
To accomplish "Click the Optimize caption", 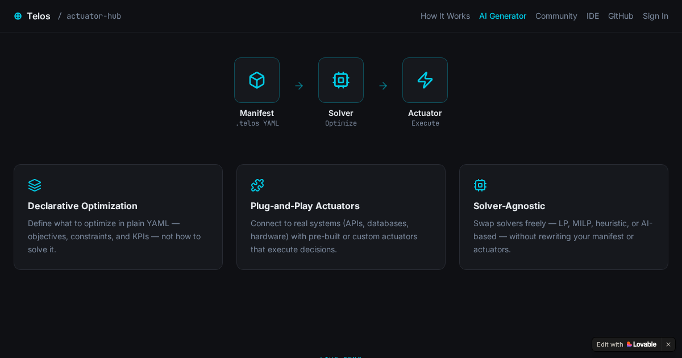I will coord(341,123).
